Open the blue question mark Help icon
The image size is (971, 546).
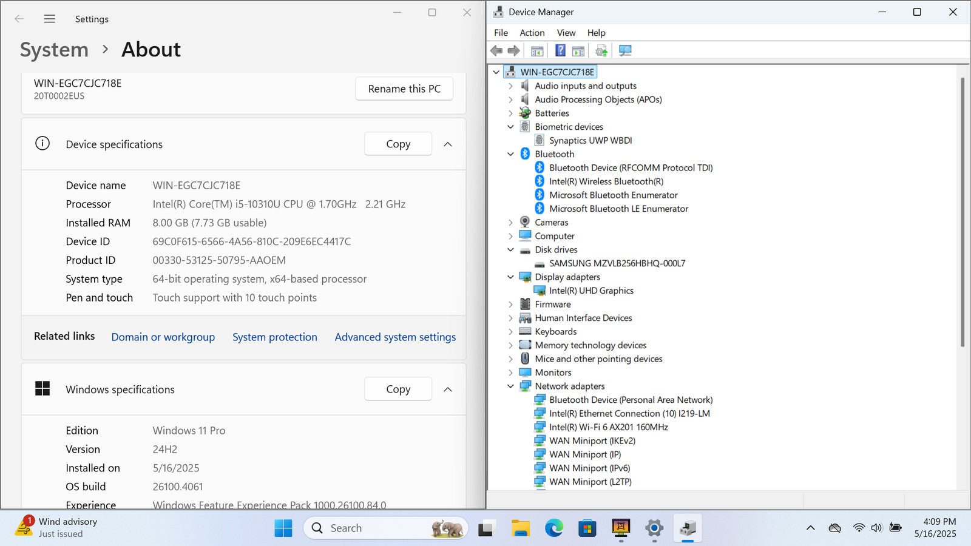point(560,51)
